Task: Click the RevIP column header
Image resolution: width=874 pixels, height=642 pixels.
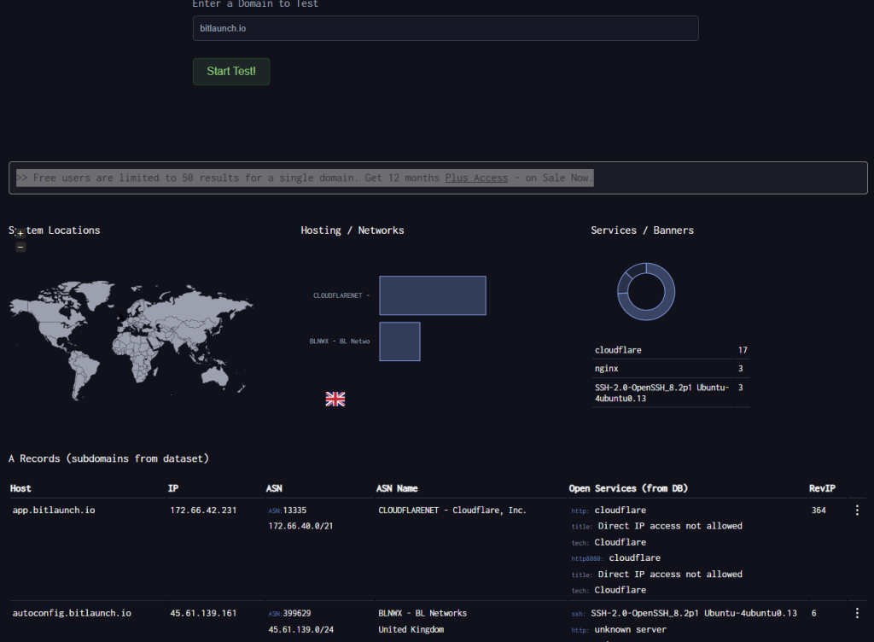Action: [x=822, y=488]
